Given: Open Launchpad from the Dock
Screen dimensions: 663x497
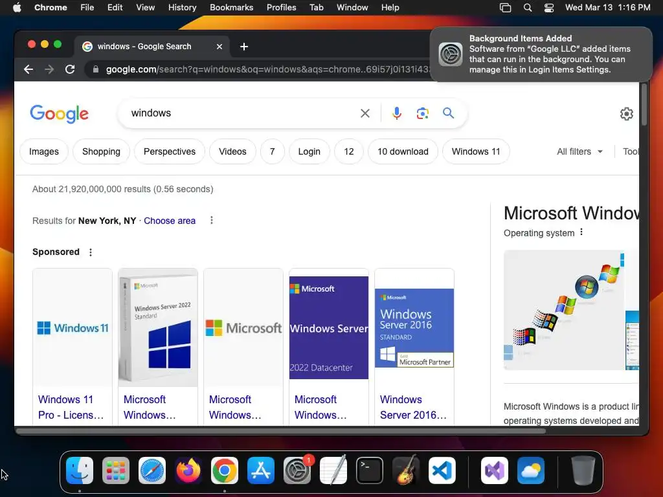Looking at the screenshot, I should (x=116, y=470).
